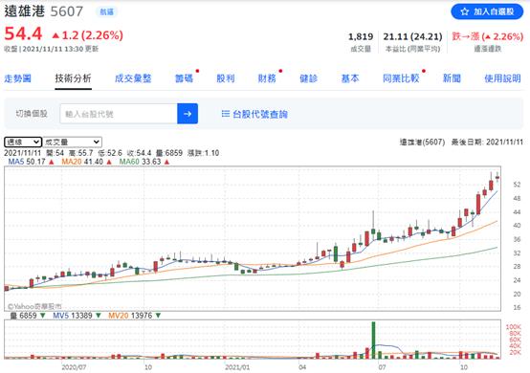The height and width of the screenshot is (373, 530).
Task: Click the 量 6859 volume legend
Action: pyautogui.click(x=28, y=316)
